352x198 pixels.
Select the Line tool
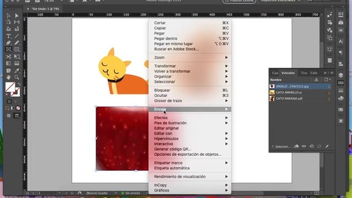tap(16, 36)
